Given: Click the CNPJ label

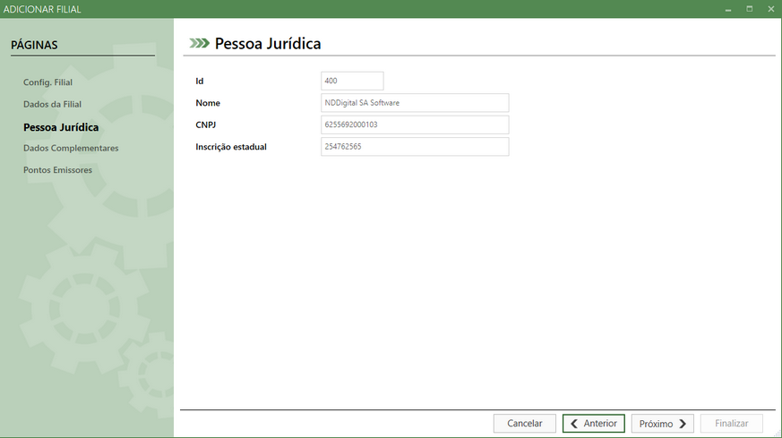Looking at the screenshot, I should (x=205, y=125).
